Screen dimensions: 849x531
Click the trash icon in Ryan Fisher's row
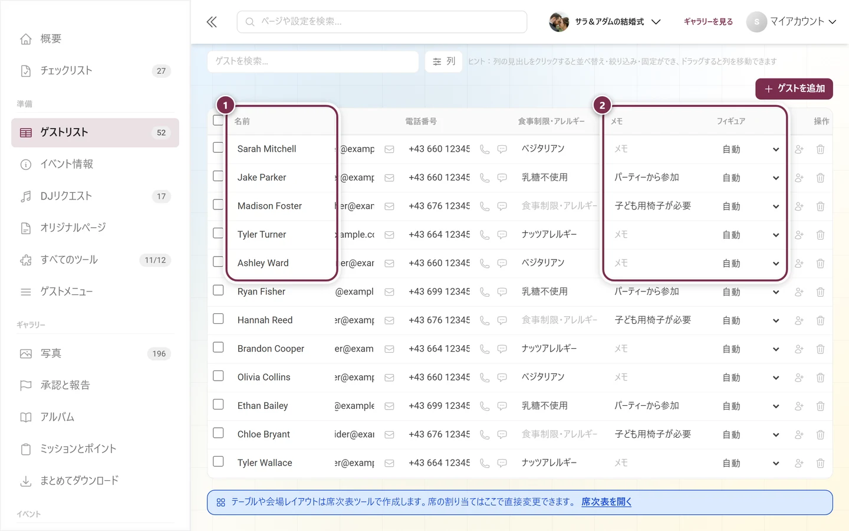[820, 292]
